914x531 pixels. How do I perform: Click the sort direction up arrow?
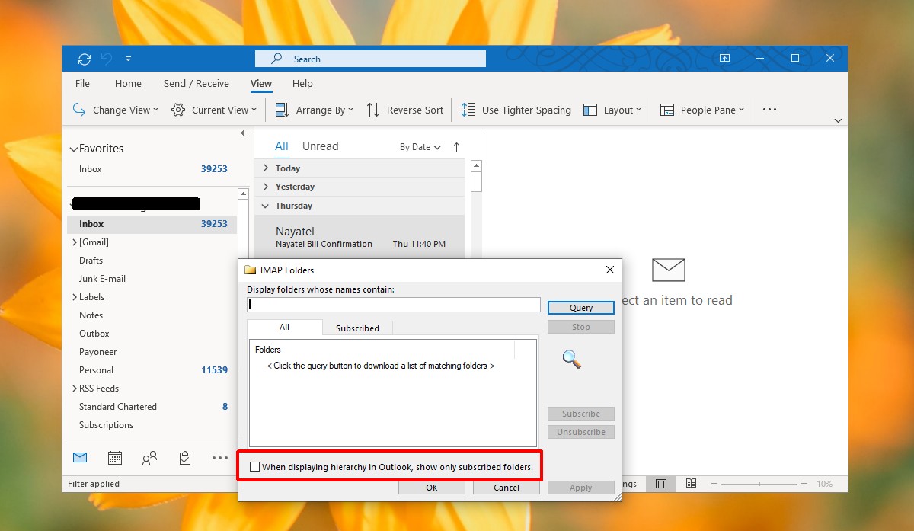457,147
